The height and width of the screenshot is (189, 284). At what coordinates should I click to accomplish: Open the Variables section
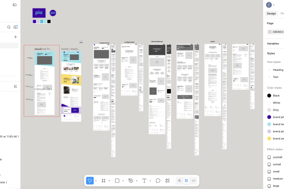click(273, 43)
